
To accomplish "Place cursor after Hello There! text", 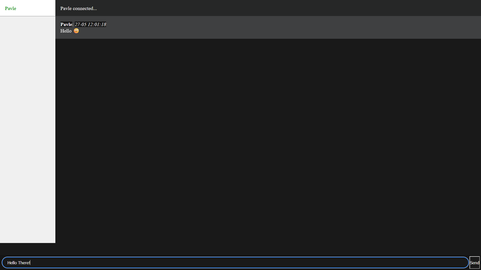I will point(30,262).
